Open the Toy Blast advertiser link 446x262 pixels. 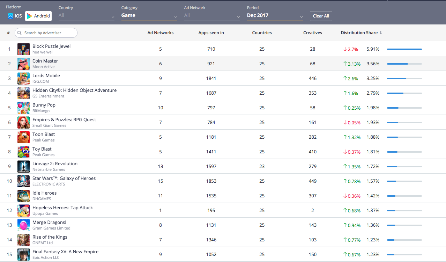[42, 149]
